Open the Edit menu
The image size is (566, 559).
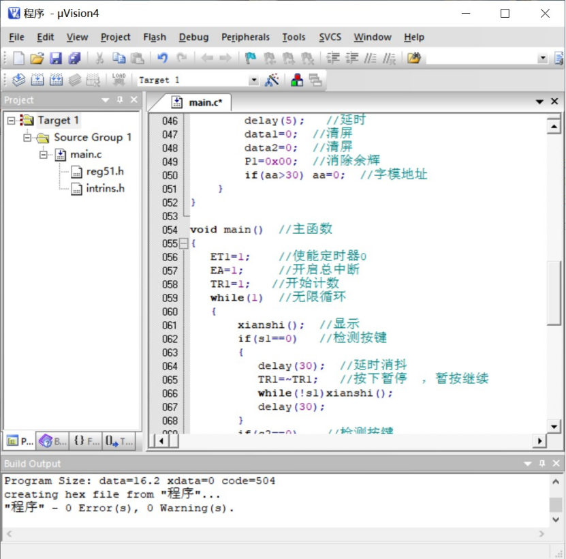coord(45,37)
